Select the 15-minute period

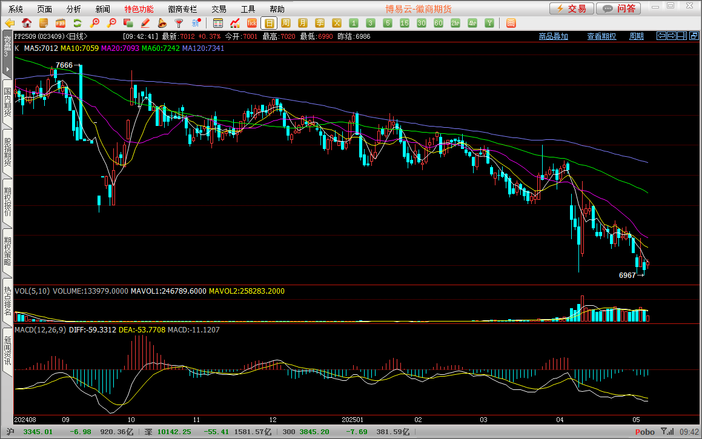404,23
